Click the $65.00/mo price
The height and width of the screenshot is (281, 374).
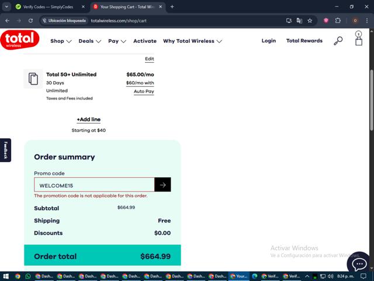pos(140,74)
